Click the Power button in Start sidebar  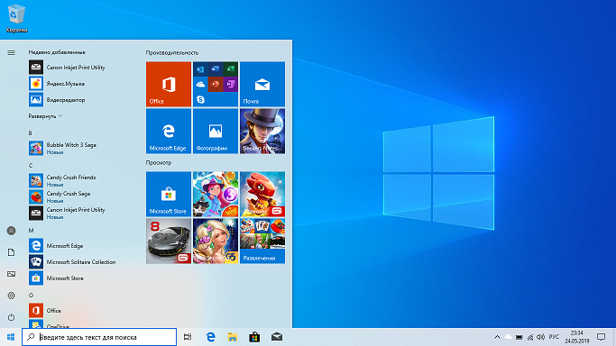coord(11,317)
